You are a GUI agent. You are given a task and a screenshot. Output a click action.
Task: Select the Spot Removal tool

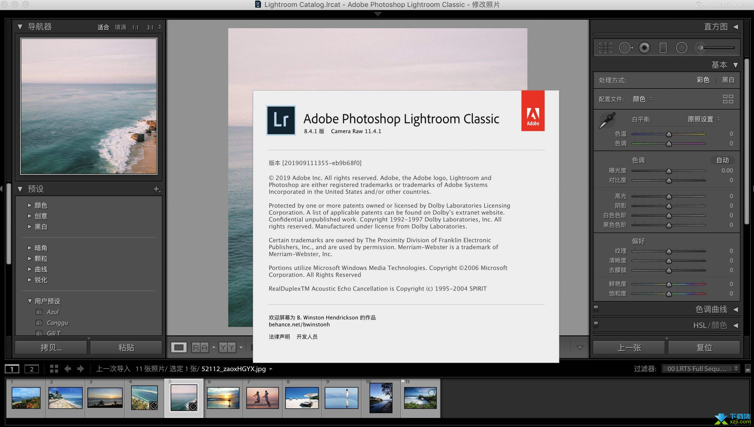[x=626, y=47]
